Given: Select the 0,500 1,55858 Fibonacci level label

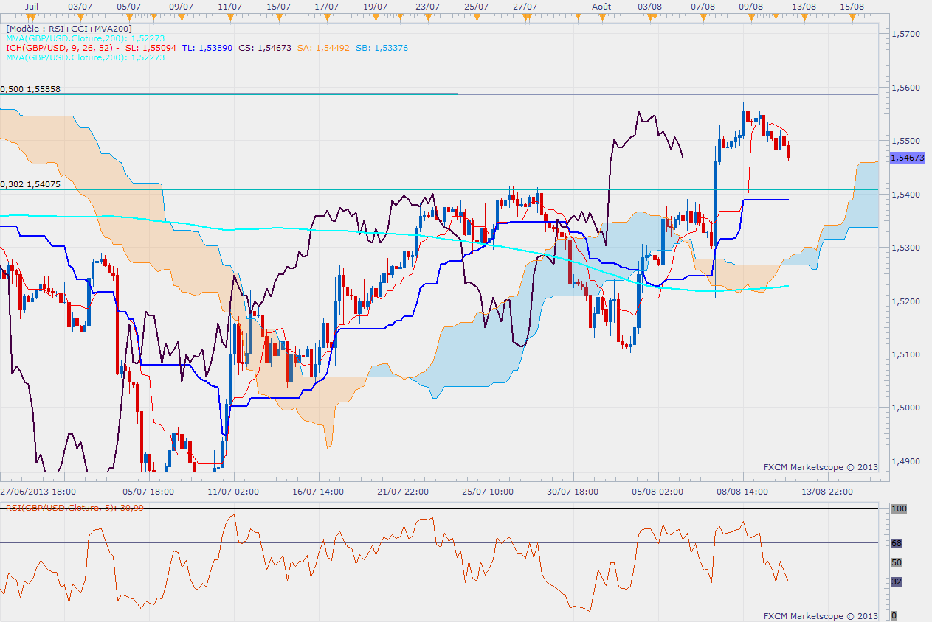Looking at the screenshot, I should click(x=30, y=88).
